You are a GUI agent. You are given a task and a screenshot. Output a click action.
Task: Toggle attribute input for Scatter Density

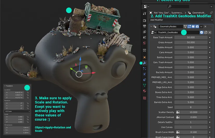click(x=178, y=112)
